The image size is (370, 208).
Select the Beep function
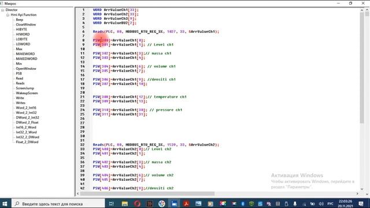19,20
